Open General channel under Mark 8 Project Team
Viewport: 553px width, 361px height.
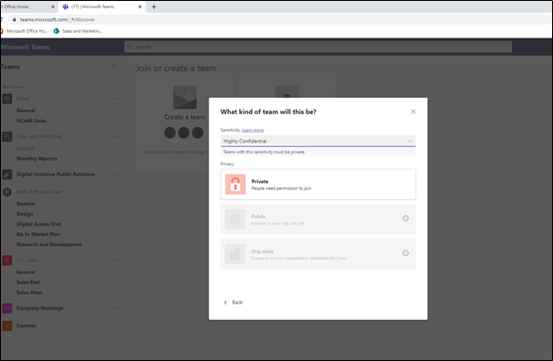pyautogui.click(x=26, y=204)
